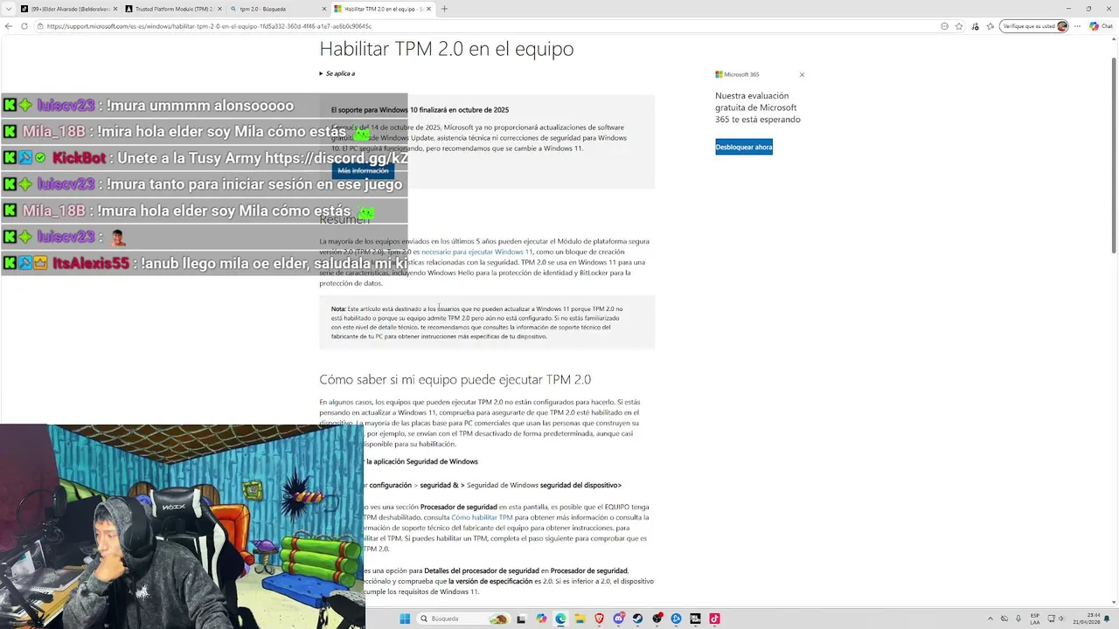Click the Más información button
Image resolution: width=1119 pixels, height=629 pixels.
point(363,171)
